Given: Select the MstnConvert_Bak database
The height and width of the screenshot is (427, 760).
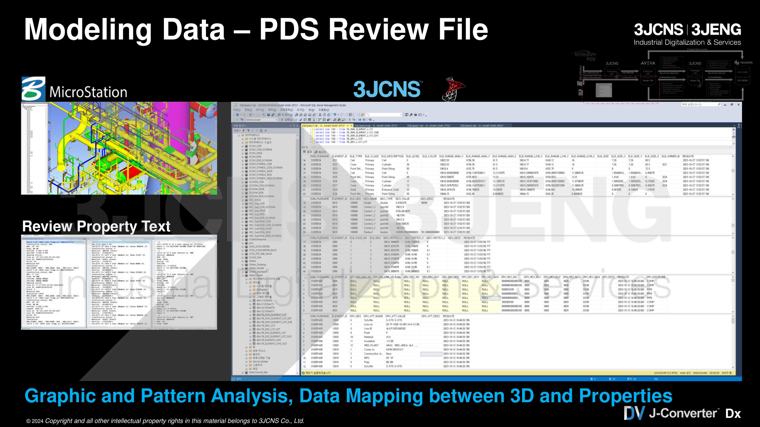Looking at the screenshot, I should [x=258, y=373].
